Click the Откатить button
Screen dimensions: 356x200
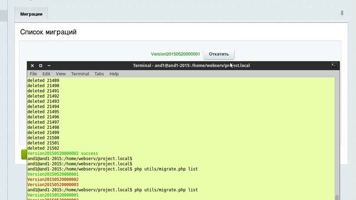pyautogui.click(x=219, y=54)
